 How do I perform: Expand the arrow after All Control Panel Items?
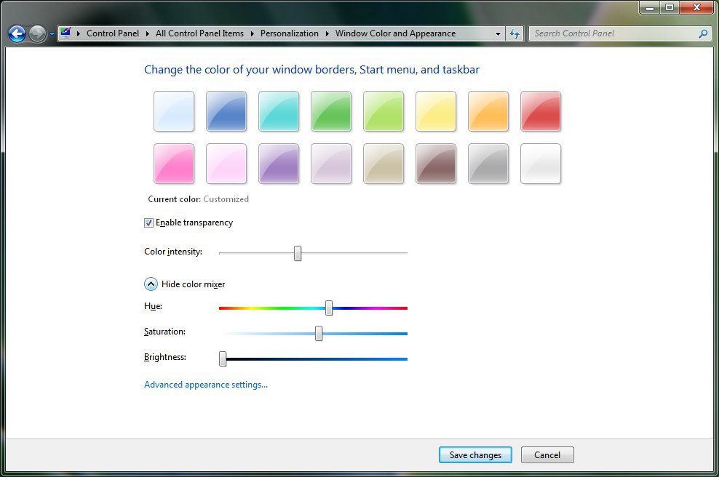[253, 33]
